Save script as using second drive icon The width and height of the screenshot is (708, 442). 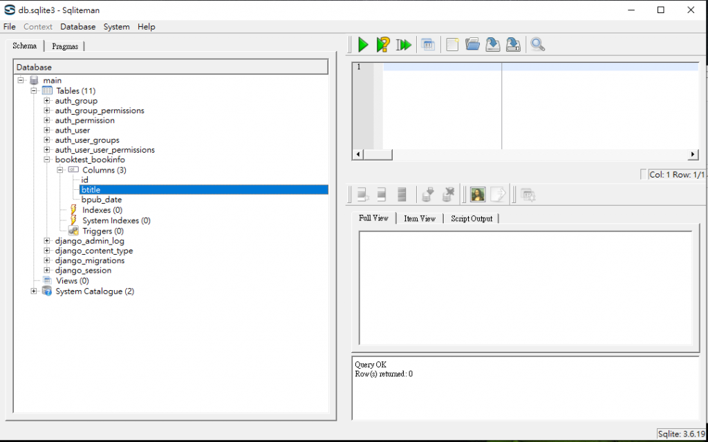click(513, 44)
